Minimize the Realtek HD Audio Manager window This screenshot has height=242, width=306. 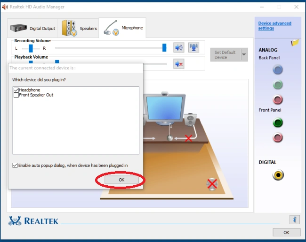[262, 7]
